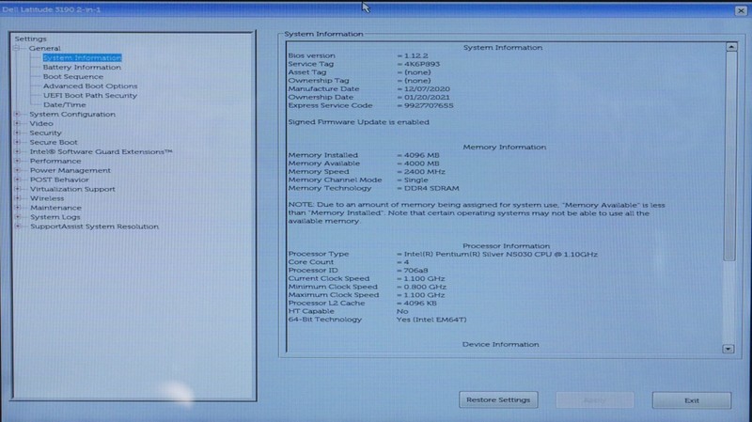Click Manufacture Date 12/07/2020
The width and height of the screenshot is (752, 422).
(427, 88)
